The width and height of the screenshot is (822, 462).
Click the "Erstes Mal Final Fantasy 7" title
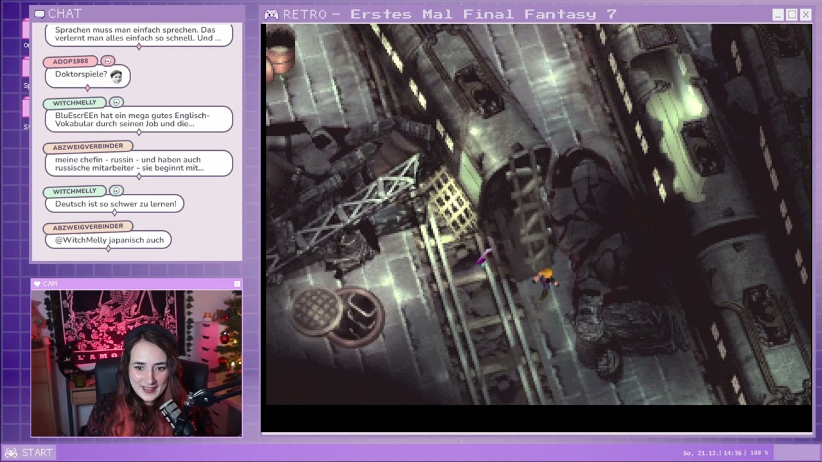484,14
